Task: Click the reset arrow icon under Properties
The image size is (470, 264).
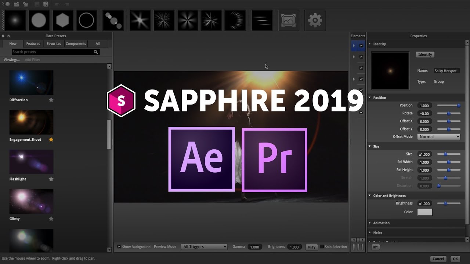Action: coord(376,247)
